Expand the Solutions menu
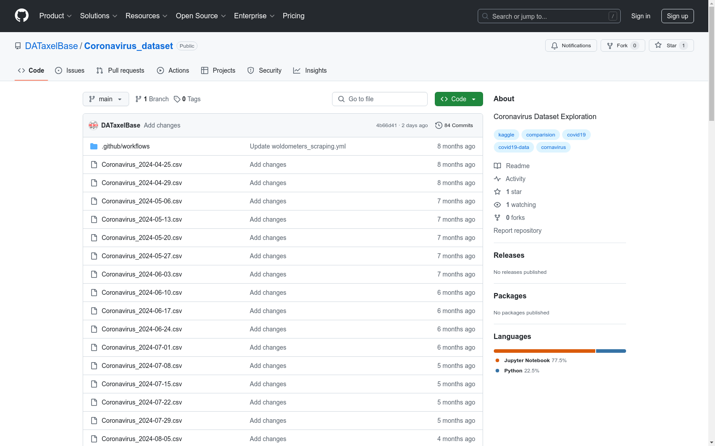This screenshot has height=446, width=715. tap(99, 16)
